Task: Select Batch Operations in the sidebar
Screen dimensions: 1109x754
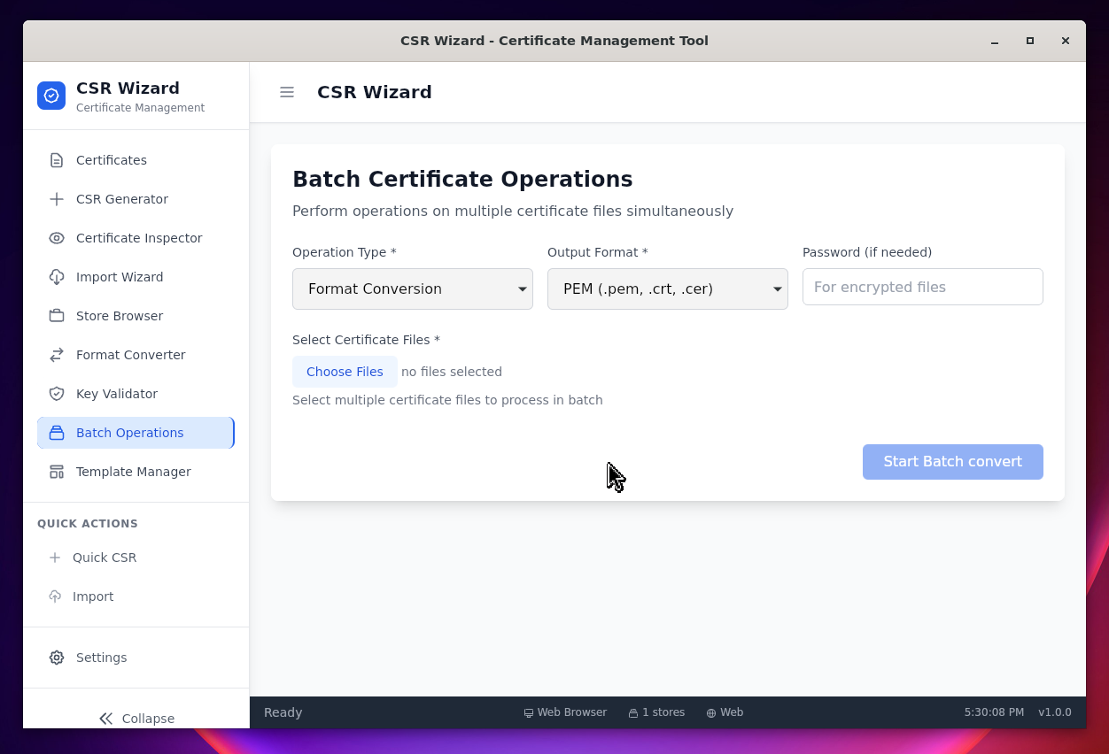Action: pos(130,433)
